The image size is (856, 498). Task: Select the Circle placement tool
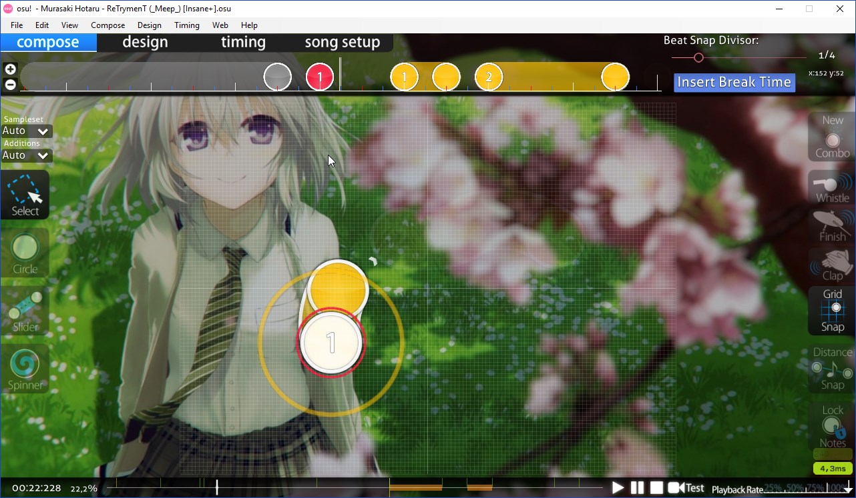[25, 253]
